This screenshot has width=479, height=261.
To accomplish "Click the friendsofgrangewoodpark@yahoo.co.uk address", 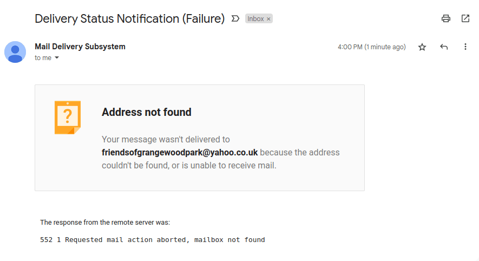I will [x=180, y=152].
